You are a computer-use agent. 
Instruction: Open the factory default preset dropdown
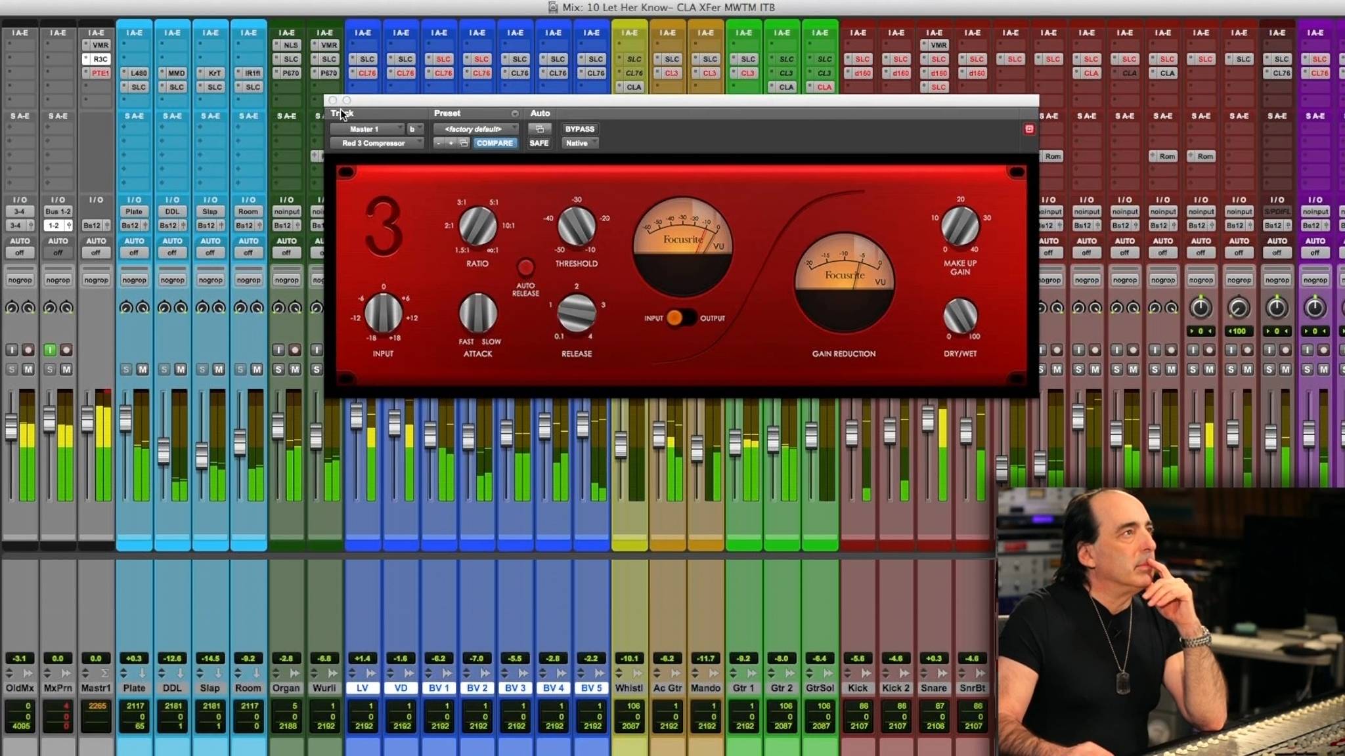click(x=474, y=129)
